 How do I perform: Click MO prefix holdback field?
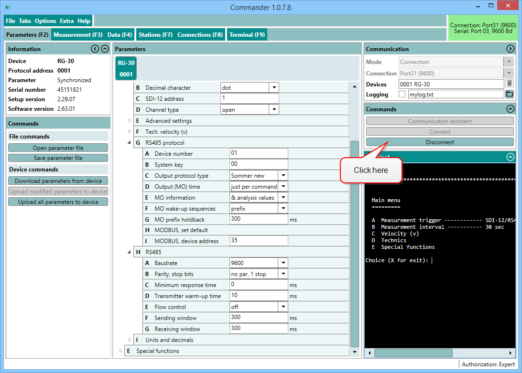pos(259,219)
